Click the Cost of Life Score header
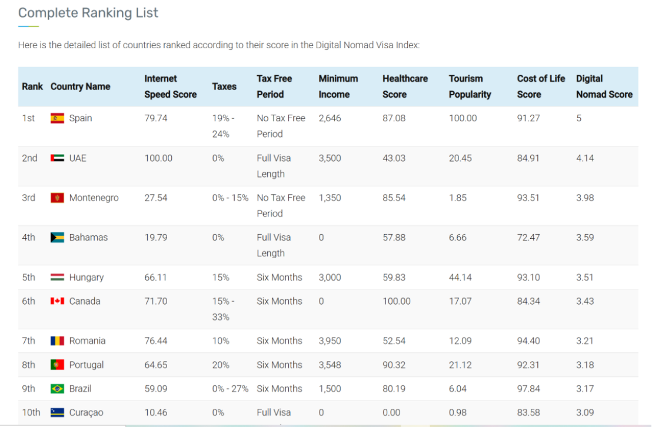This screenshot has width=652, height=427. tap(541, 86)
